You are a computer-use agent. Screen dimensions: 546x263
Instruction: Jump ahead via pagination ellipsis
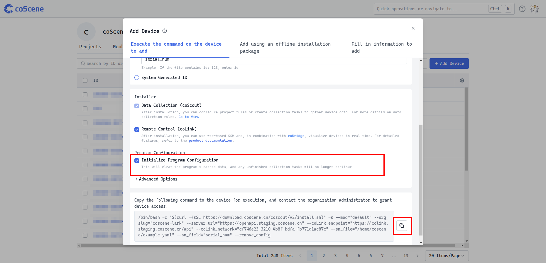pos(394,256)
